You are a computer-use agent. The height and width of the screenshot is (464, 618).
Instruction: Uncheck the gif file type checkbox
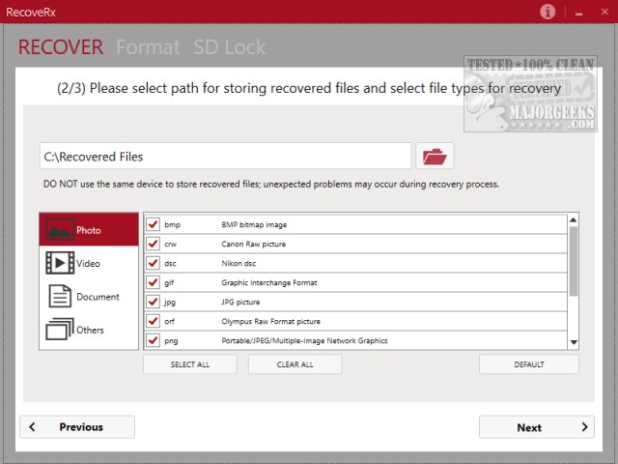coord(153,282)
